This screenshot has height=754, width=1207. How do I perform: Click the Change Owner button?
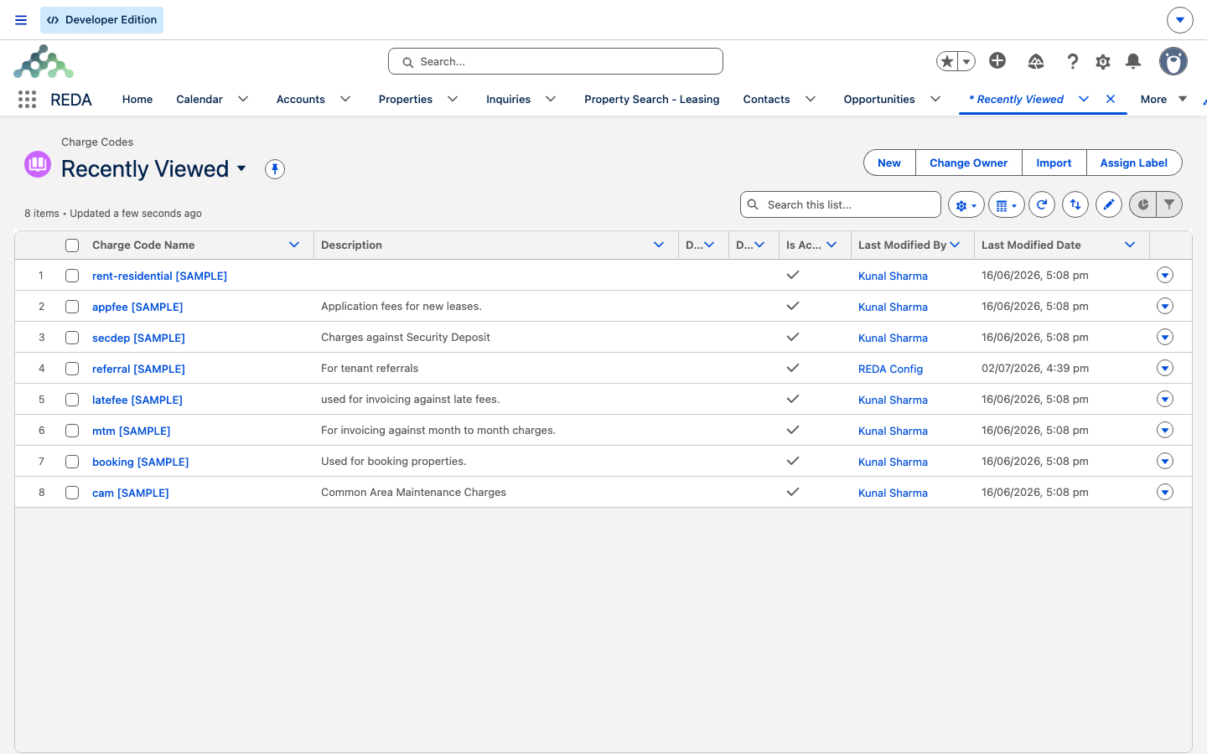[968, 163]
